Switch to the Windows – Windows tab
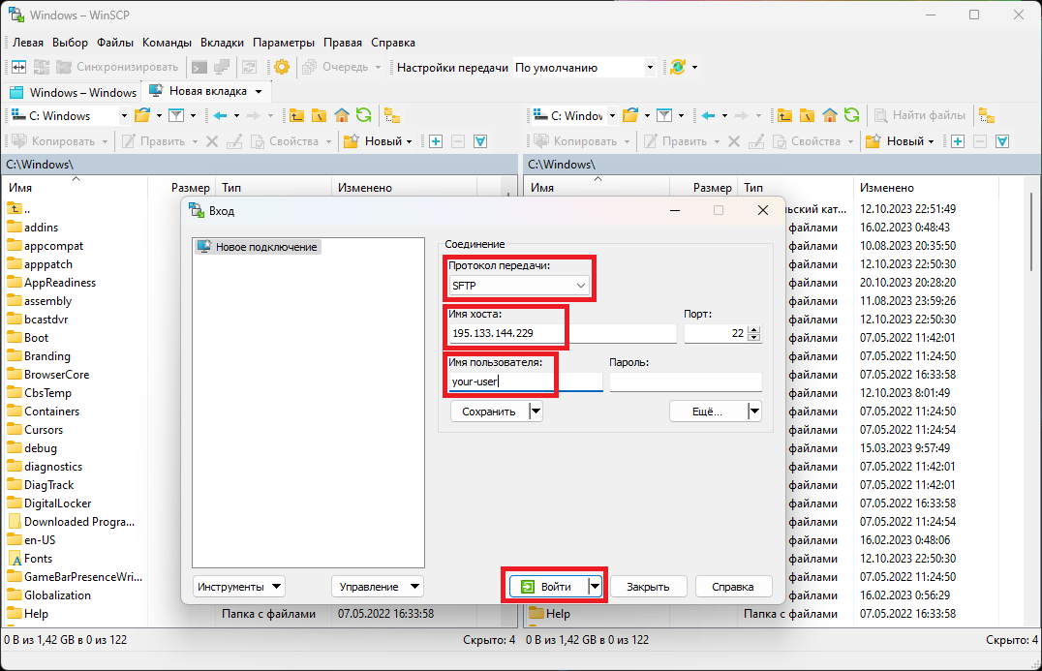Screen dimensions: 1042x671 pyautogui.click(x=74, y=92)
